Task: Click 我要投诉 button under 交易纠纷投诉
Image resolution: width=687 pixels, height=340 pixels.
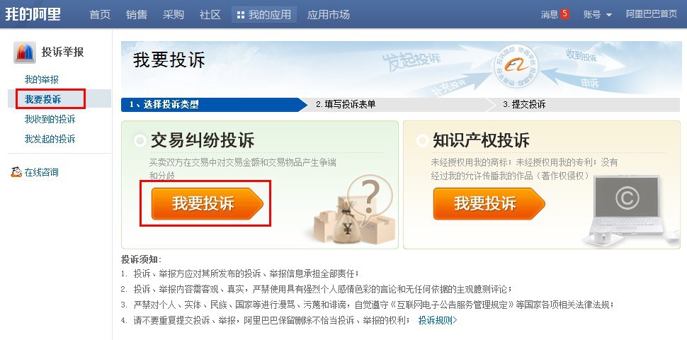Action: pos(207,204)
